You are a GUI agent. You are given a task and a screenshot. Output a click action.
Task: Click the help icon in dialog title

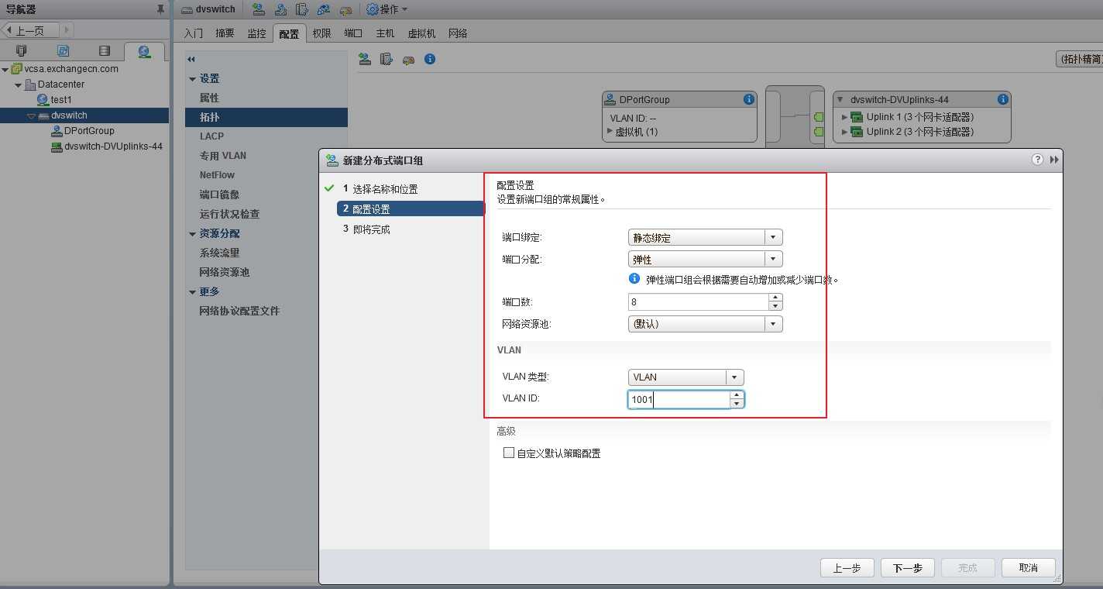[1037, 159]
